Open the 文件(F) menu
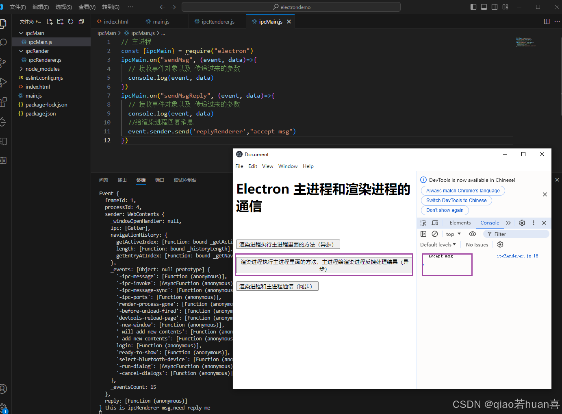562x414 pixels. point(18,7)
